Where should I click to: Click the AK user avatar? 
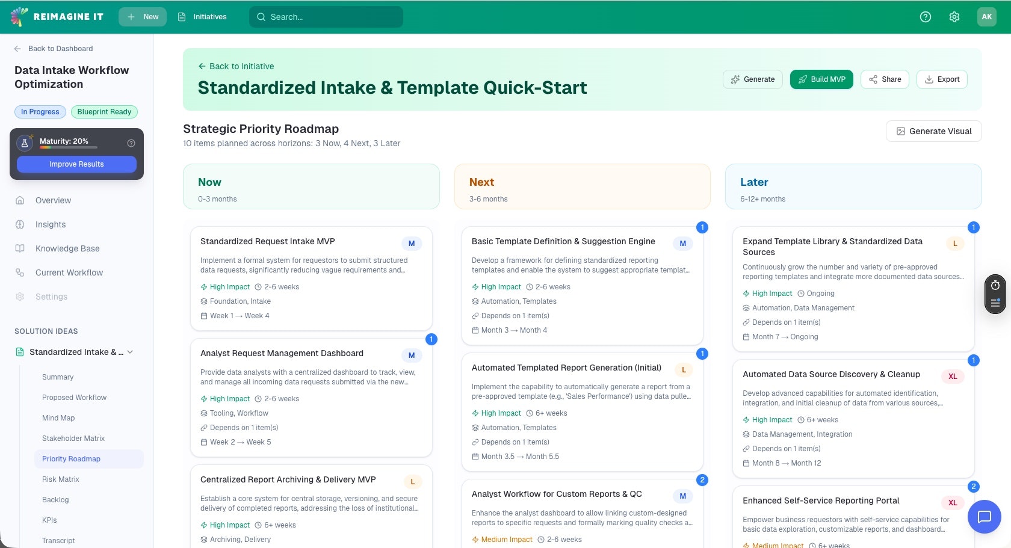tap(986, 17)
